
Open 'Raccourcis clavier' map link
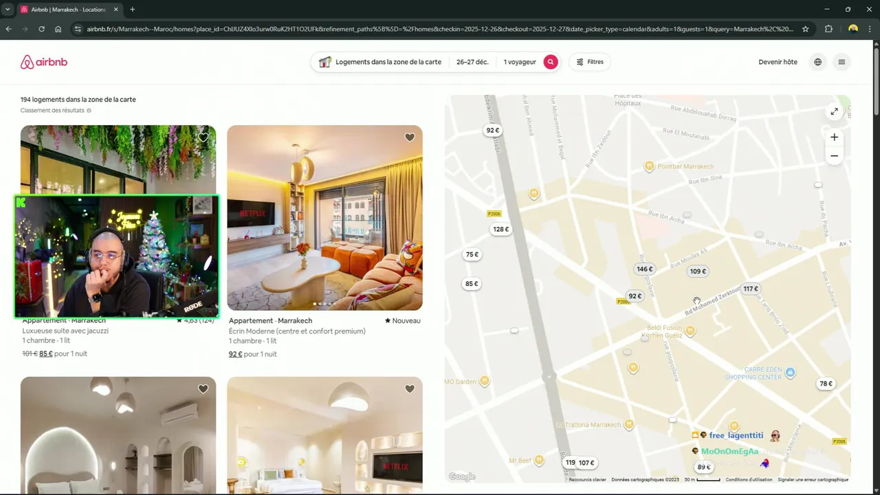[x=588, y=480]
